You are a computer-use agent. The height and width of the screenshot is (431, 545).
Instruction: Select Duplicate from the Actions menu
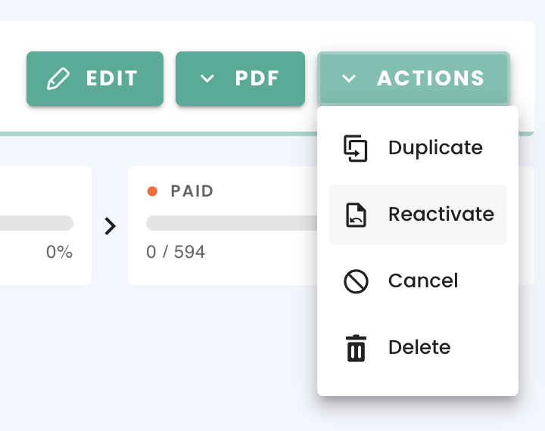point(418,148)
